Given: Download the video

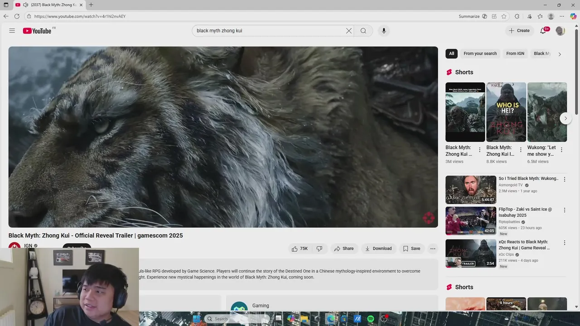Looking at the screenshot, I should (378, 249).
